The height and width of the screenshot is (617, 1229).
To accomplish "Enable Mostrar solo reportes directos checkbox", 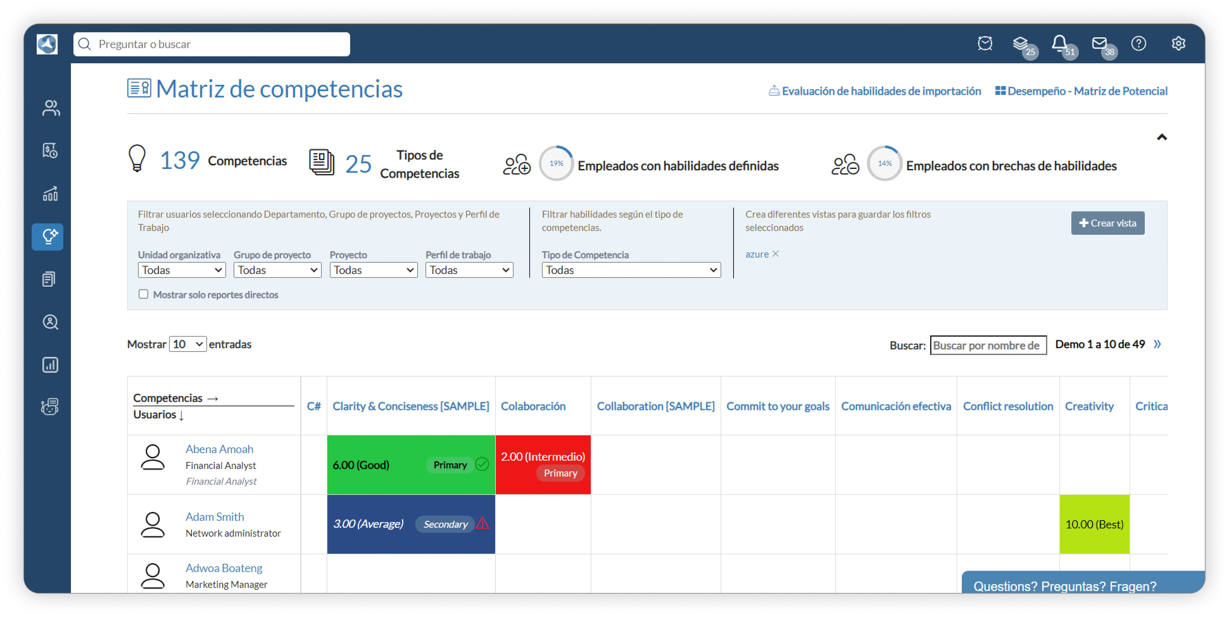I will (143, 294).
